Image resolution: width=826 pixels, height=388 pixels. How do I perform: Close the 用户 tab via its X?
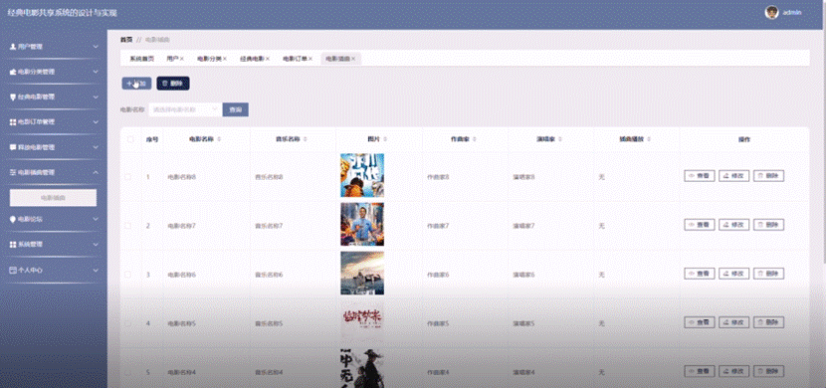(x=182, y=59)
